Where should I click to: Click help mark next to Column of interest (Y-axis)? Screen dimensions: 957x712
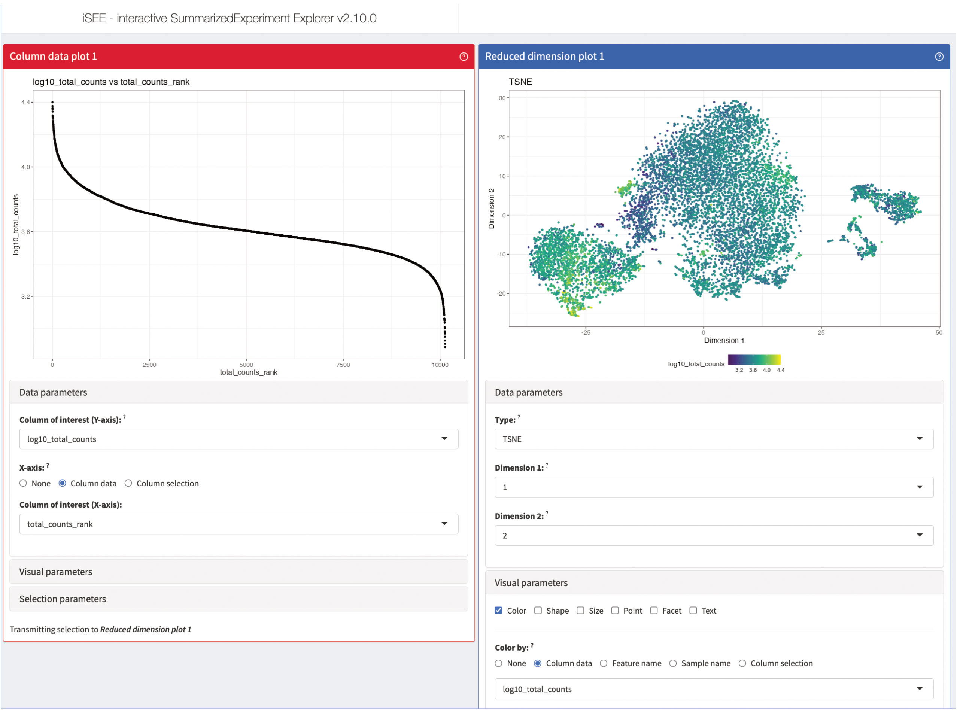[125, 417]
